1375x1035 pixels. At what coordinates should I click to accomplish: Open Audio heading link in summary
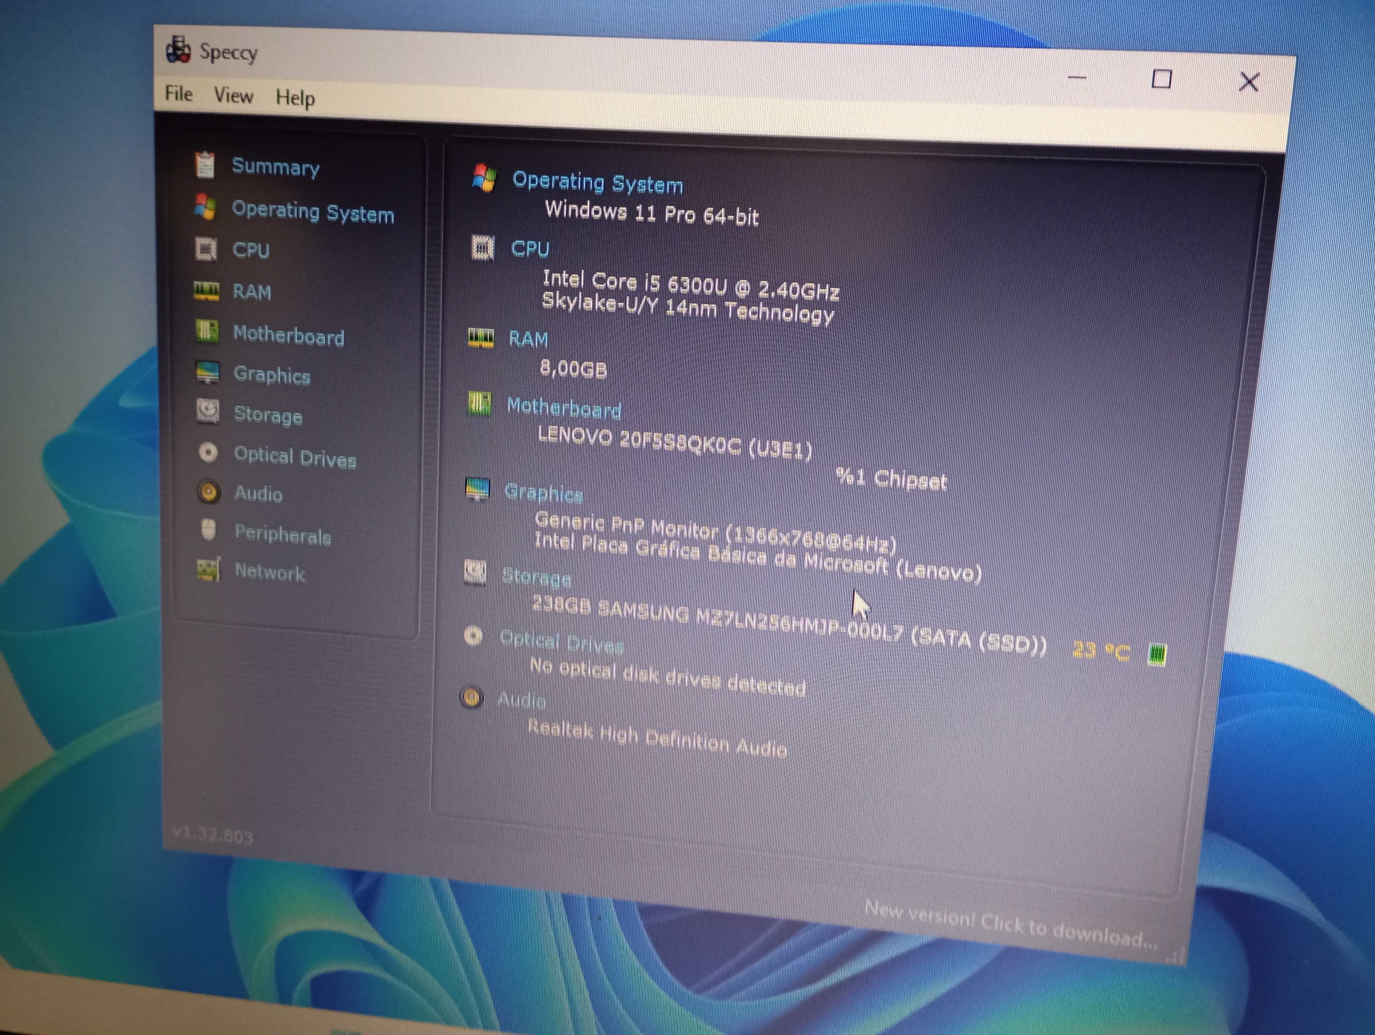(x=522, y=699)
